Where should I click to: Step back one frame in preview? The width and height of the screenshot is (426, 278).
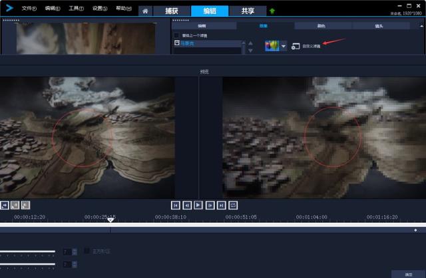click(x=187, y=206)
